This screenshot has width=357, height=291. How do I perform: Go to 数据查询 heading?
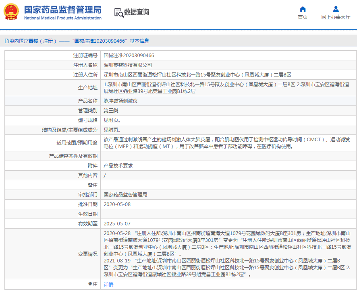(137, 12)
